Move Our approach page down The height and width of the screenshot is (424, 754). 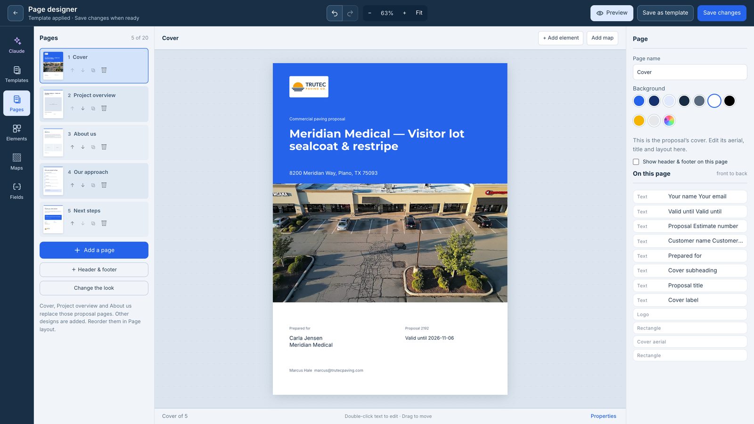(83, 185)
